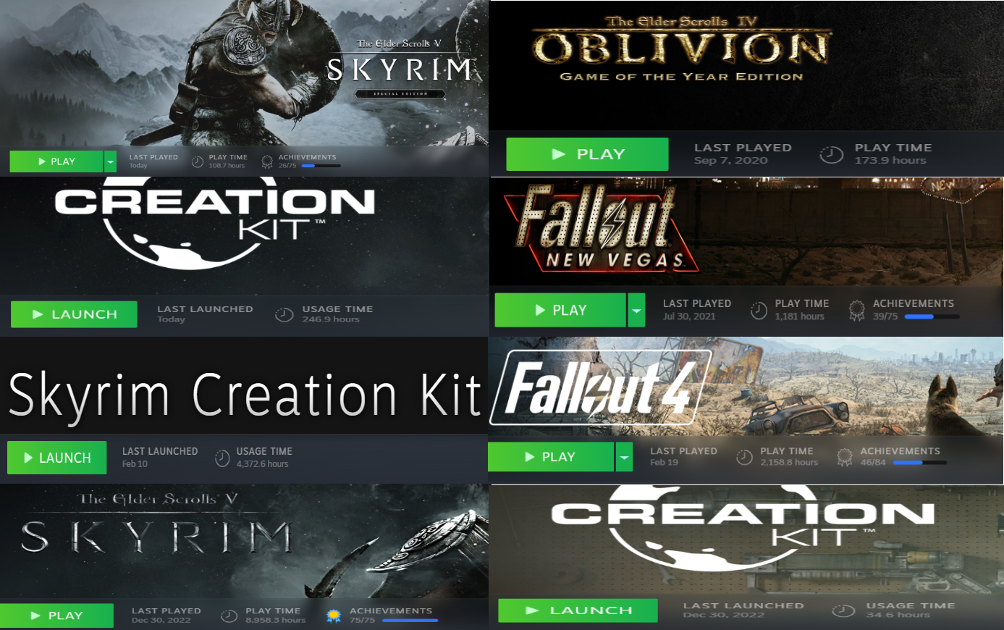Click the achievements ribbon icon for Fallout 4
1004x630 pixels.
844,457
